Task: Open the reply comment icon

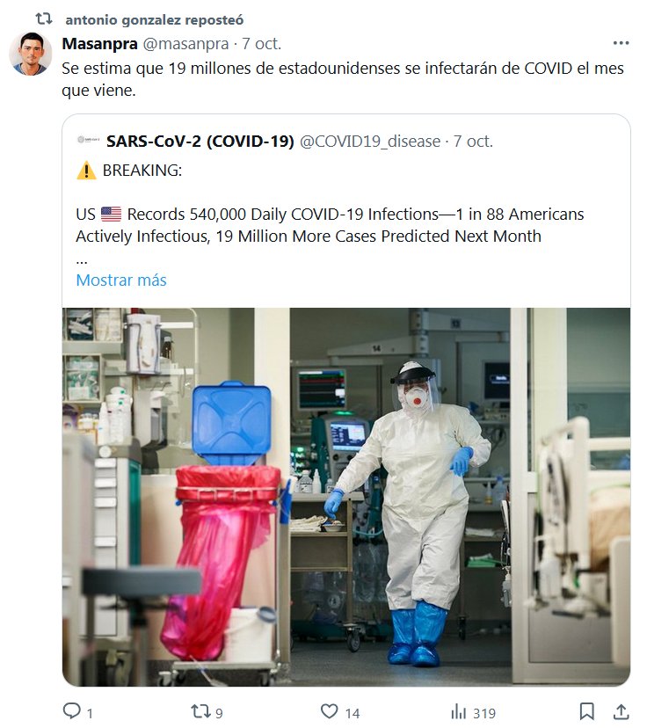Action: [72, 710]
